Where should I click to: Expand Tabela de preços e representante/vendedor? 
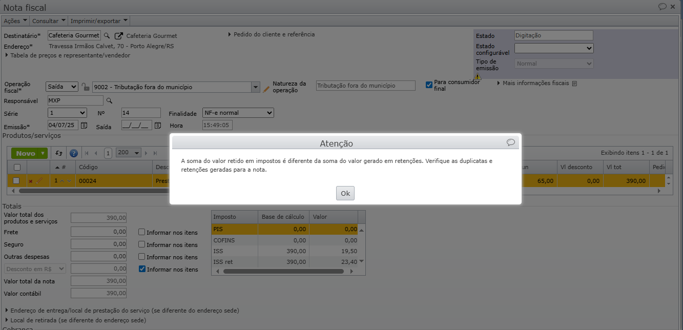coord(67,55)
